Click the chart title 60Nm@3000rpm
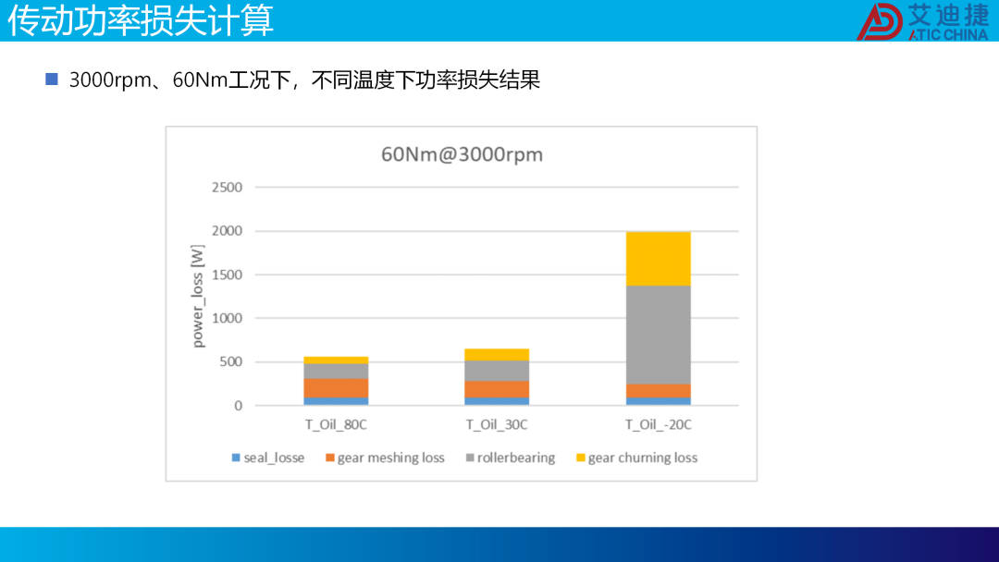 [x=462, y=154]
